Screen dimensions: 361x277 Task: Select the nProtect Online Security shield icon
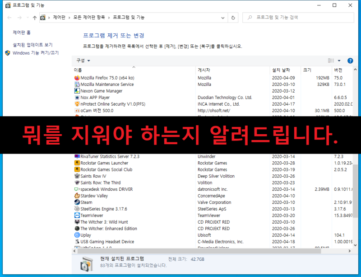click(x=77, y=104)
